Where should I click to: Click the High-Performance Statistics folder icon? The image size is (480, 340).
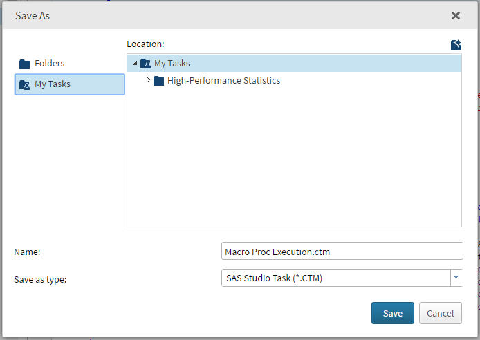158,81
